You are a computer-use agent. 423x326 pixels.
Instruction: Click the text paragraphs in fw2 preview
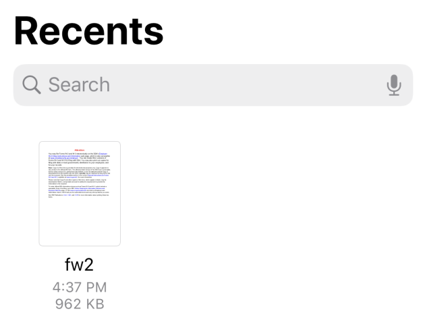79,175
